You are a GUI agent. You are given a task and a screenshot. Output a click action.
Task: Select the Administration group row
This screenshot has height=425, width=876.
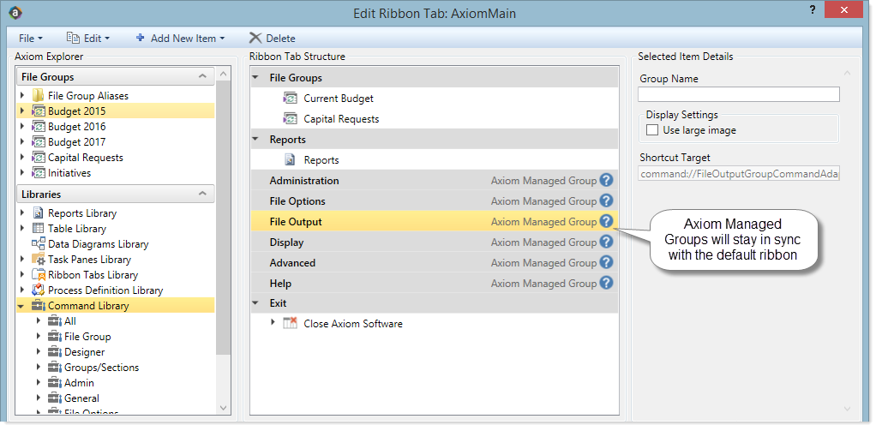coord(434,181)
